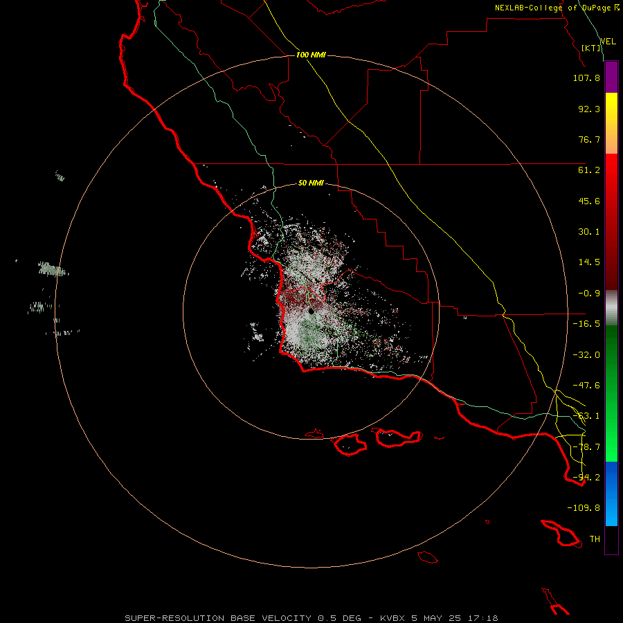This screenshot has width=623, height=623.
Task: Click the blue segment of the color bar
Action: 611,494
